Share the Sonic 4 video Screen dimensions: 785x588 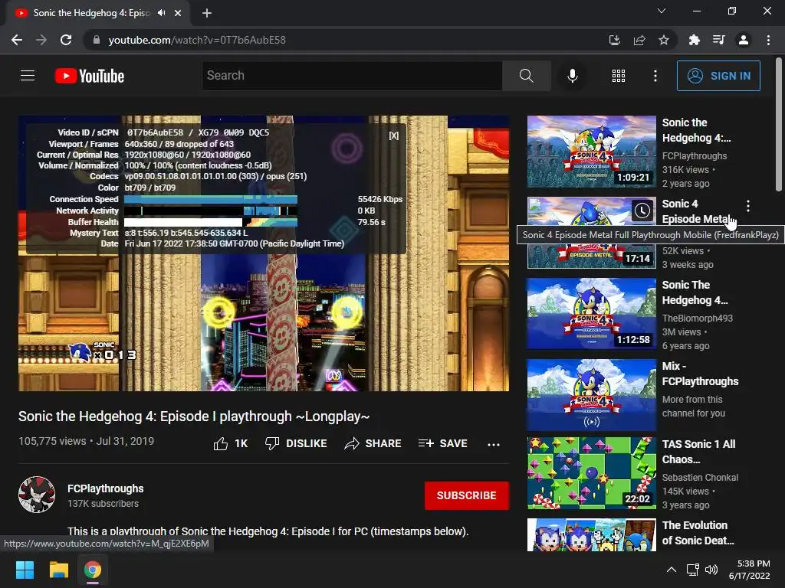coord(373,443)
